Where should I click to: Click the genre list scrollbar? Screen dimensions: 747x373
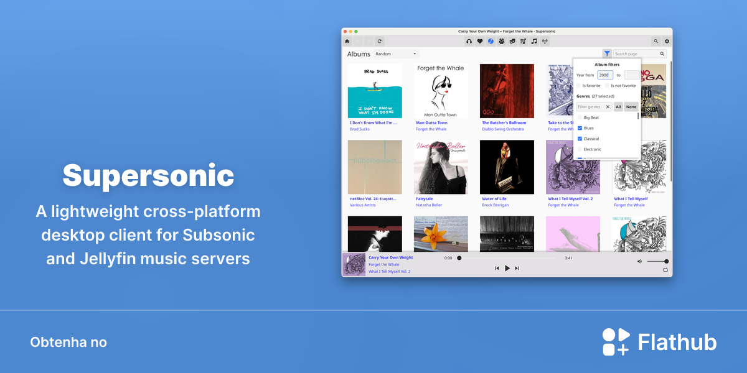coord(638,116)
